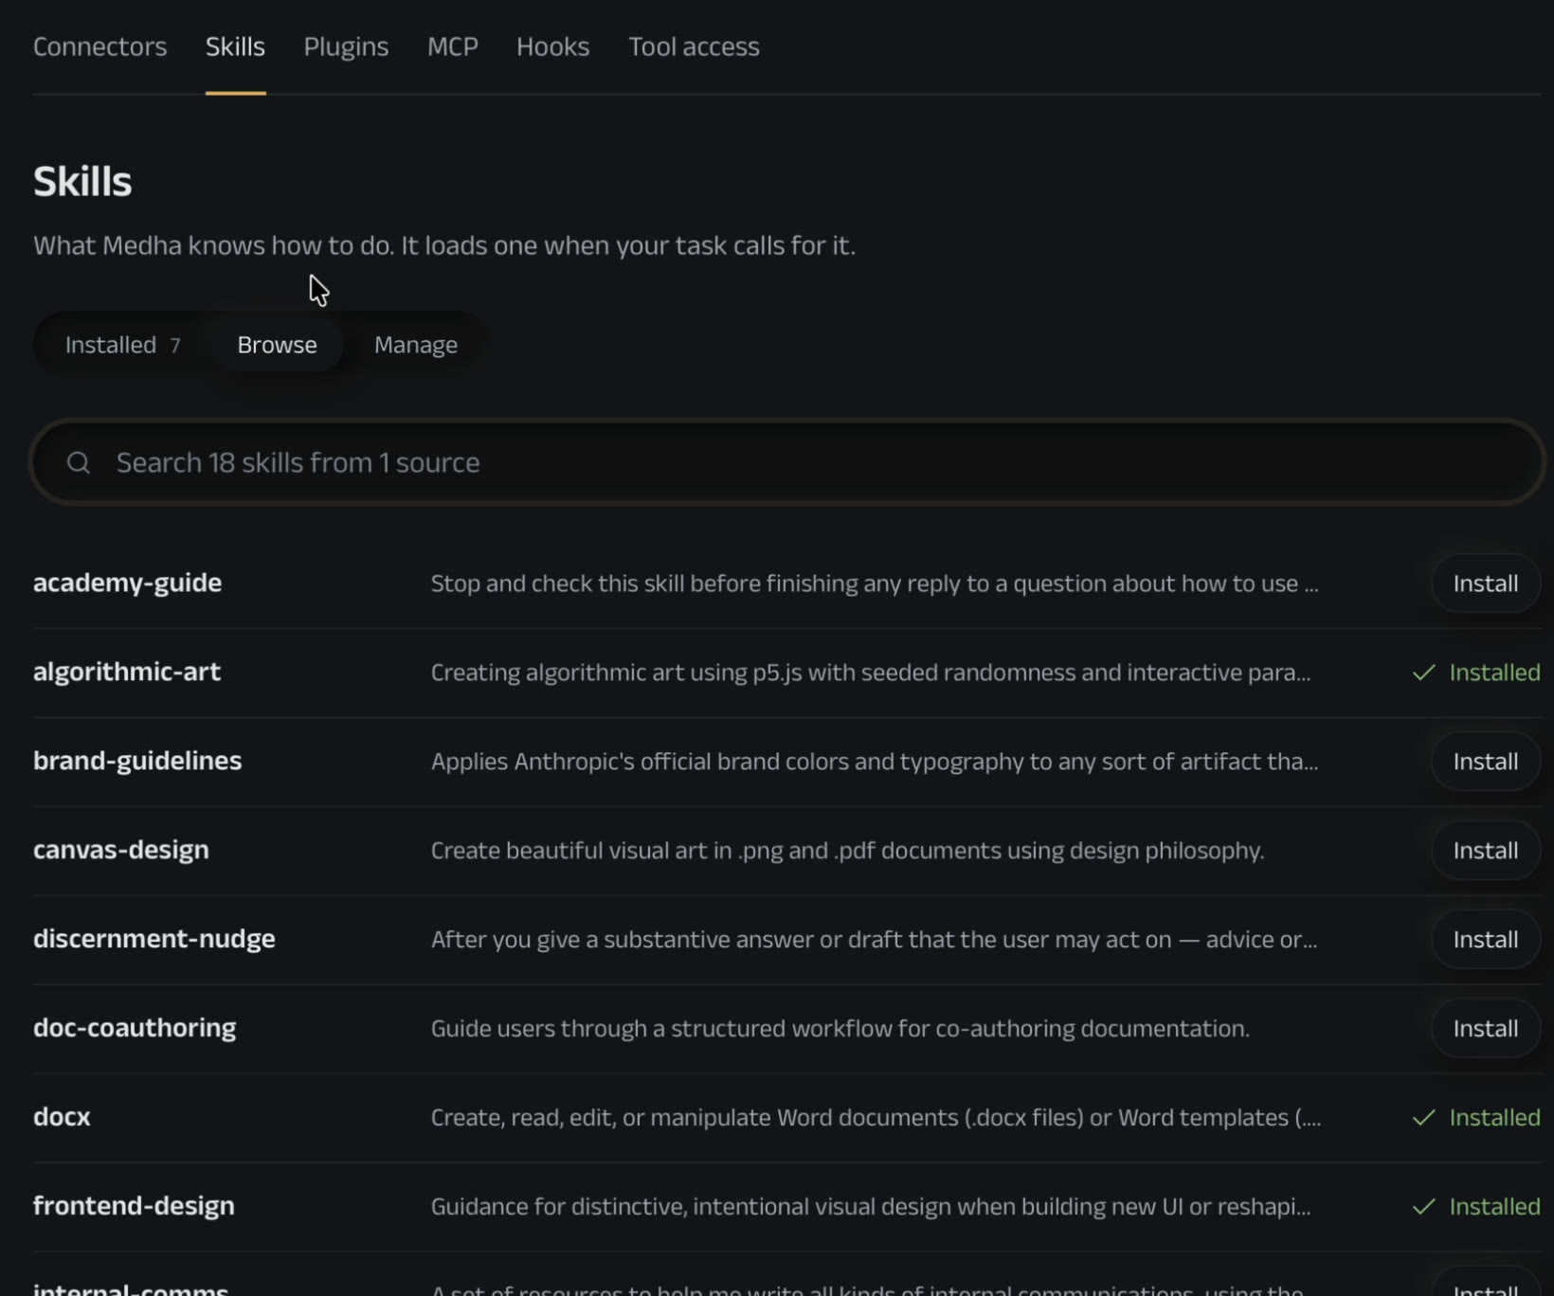1554x1296 pixels.
Task: Install the canvas-design skill
Action: (x=1485, y=851)
